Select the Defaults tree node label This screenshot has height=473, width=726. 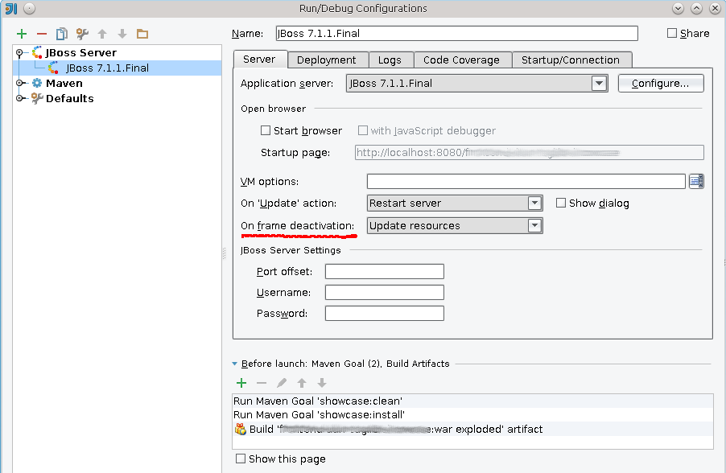click(x=69, y=98)
